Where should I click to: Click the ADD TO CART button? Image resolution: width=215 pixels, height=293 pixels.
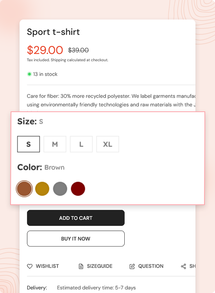coord(76,218)
